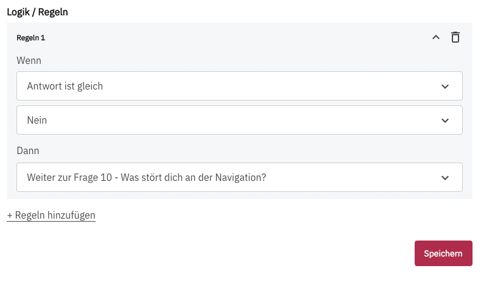Click the arrow on the condition dropdown
The height and width of the screenshot is (285, 492).
(x=445, y=86)
